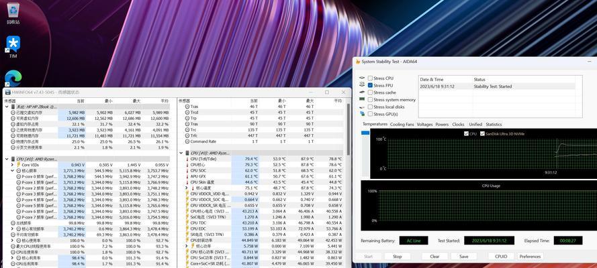Click the thermometer icon beside CPU SOC
The height and width of the screenshot is (268, 597).
(187, 171)
